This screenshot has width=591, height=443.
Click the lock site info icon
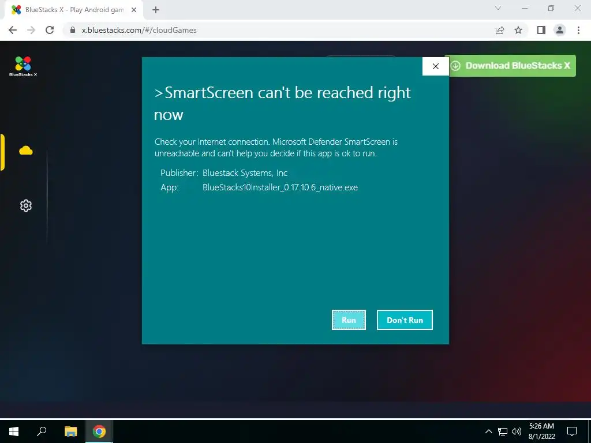point(73,30)
